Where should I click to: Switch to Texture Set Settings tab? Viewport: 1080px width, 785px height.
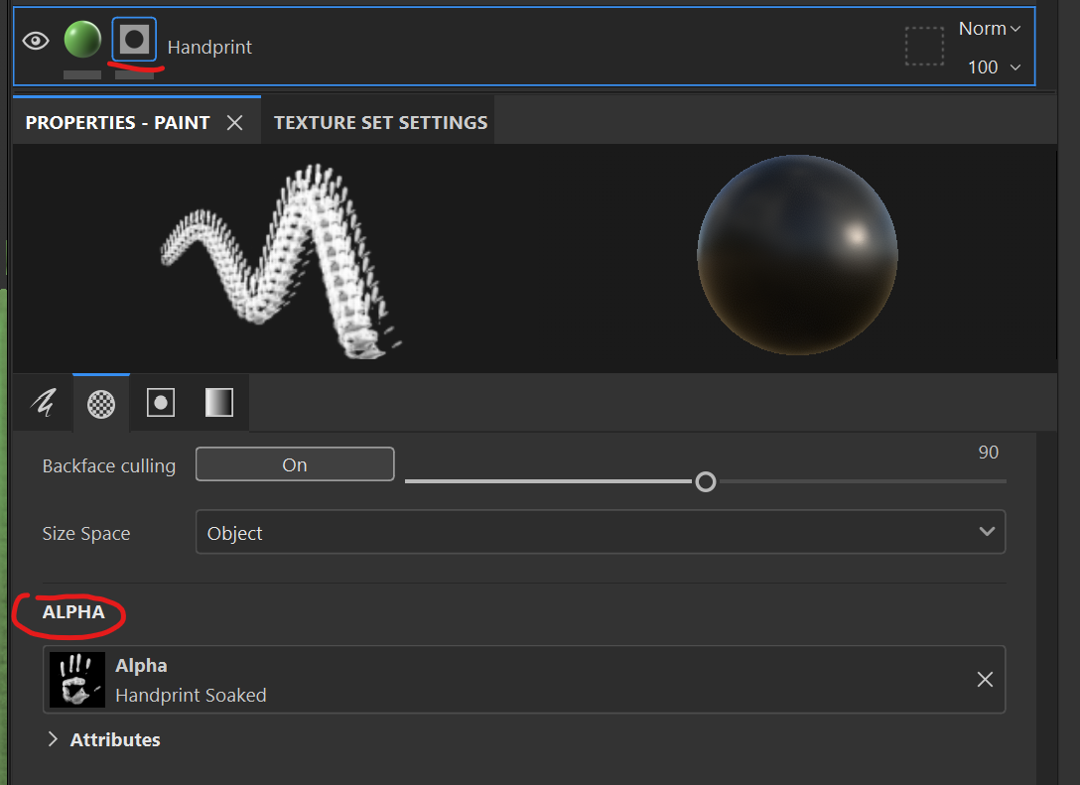pyautogui.click(x=381, y=123)
